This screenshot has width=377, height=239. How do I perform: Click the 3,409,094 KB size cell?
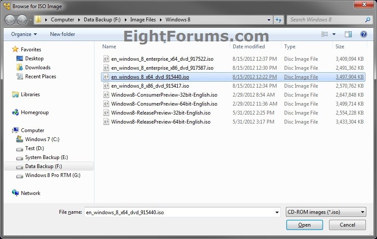[x=350, y=59]
